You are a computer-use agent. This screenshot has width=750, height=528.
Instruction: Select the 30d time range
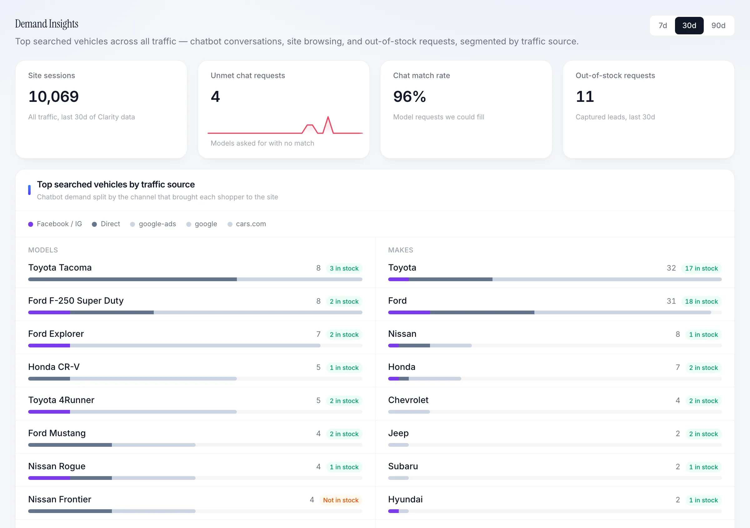(689, 26)
